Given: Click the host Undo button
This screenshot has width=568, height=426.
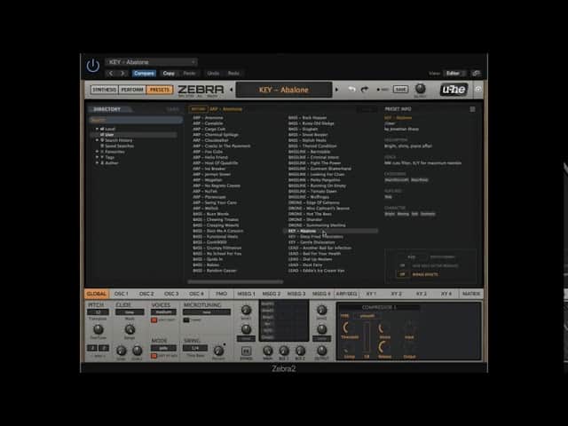Looking at the screenshot, I should (213, 74).
